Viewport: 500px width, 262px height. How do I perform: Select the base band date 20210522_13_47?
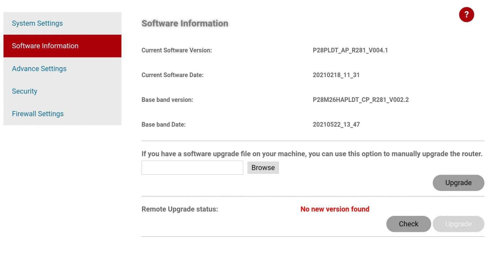coord(336,125)
